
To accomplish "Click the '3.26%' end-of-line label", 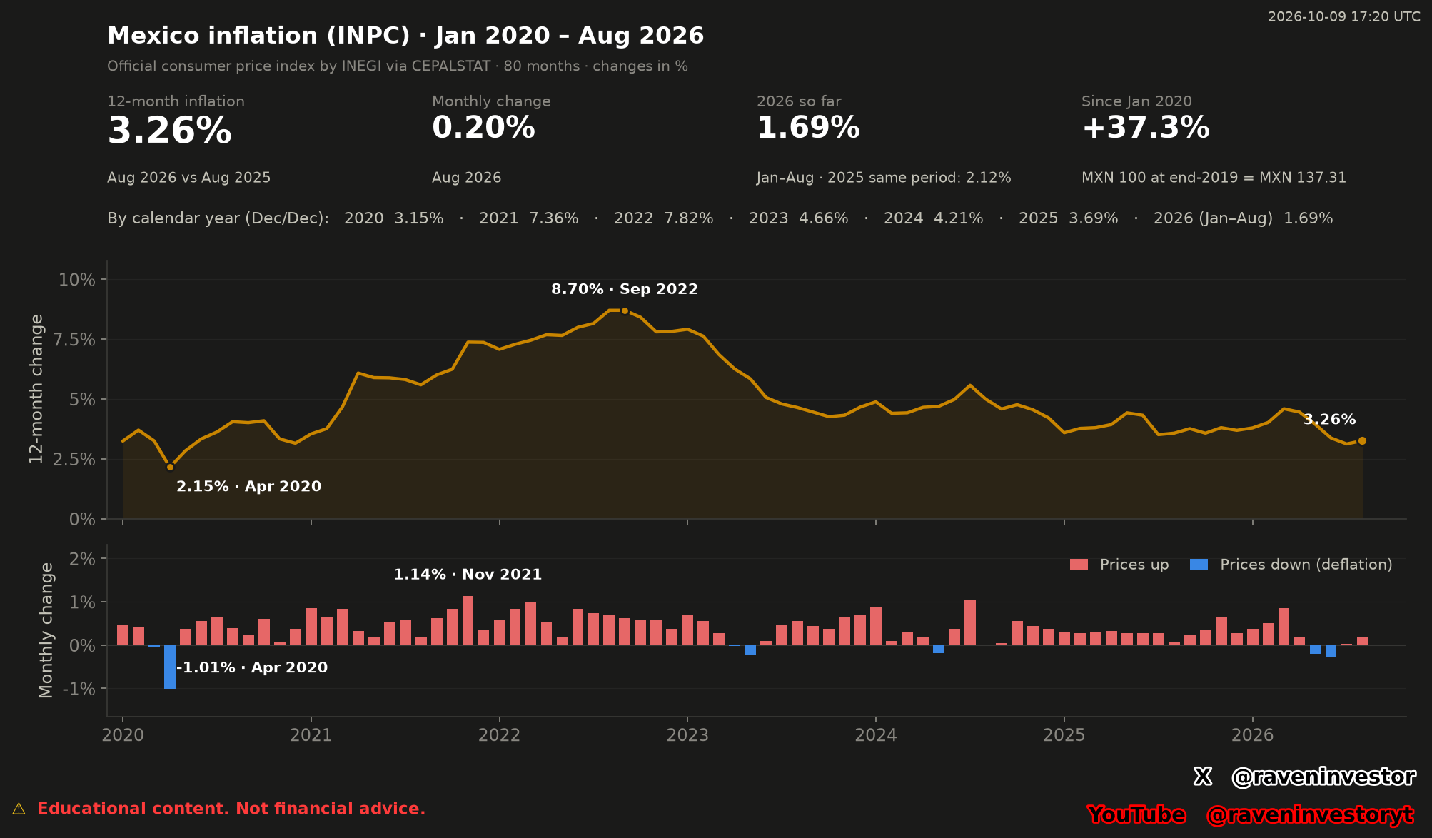I will pyautogui.click(x=1329, y=420).
